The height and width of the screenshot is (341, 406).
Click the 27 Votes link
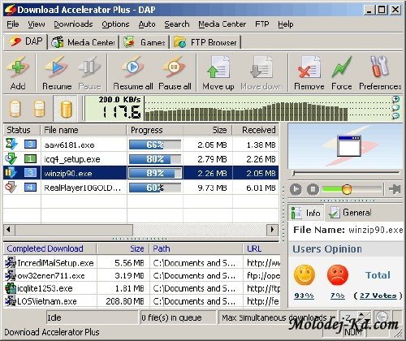[x=378, y=296]
